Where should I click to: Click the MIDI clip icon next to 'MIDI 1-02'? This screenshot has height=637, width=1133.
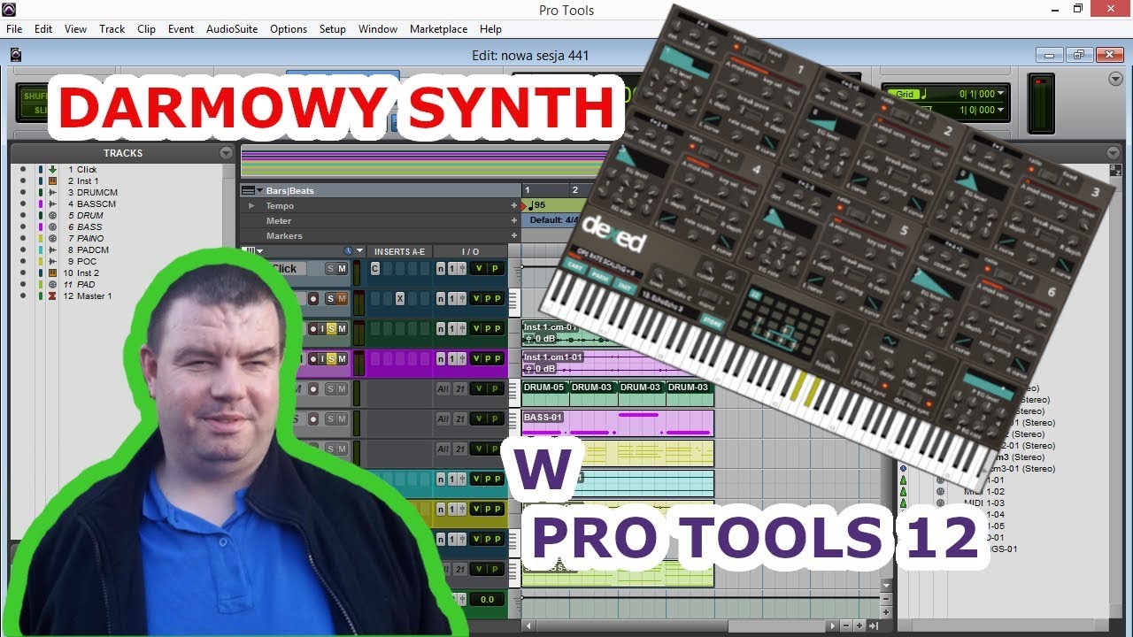[x=940, y=491]
